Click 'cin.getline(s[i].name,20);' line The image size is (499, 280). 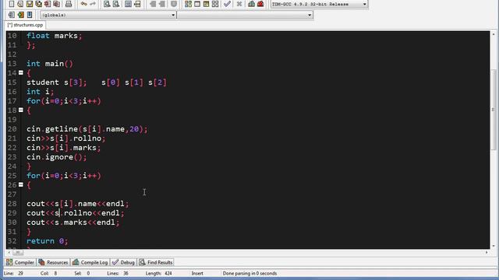87,129
